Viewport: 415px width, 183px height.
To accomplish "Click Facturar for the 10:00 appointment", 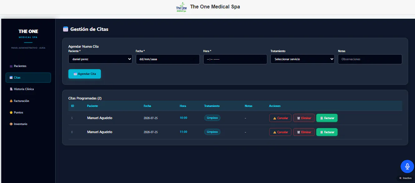I will coord(327,118).
